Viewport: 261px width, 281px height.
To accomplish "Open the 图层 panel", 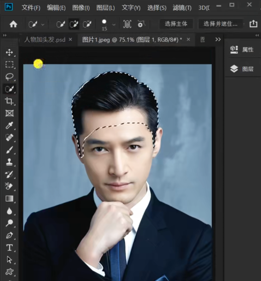I will tap(242, 69).
